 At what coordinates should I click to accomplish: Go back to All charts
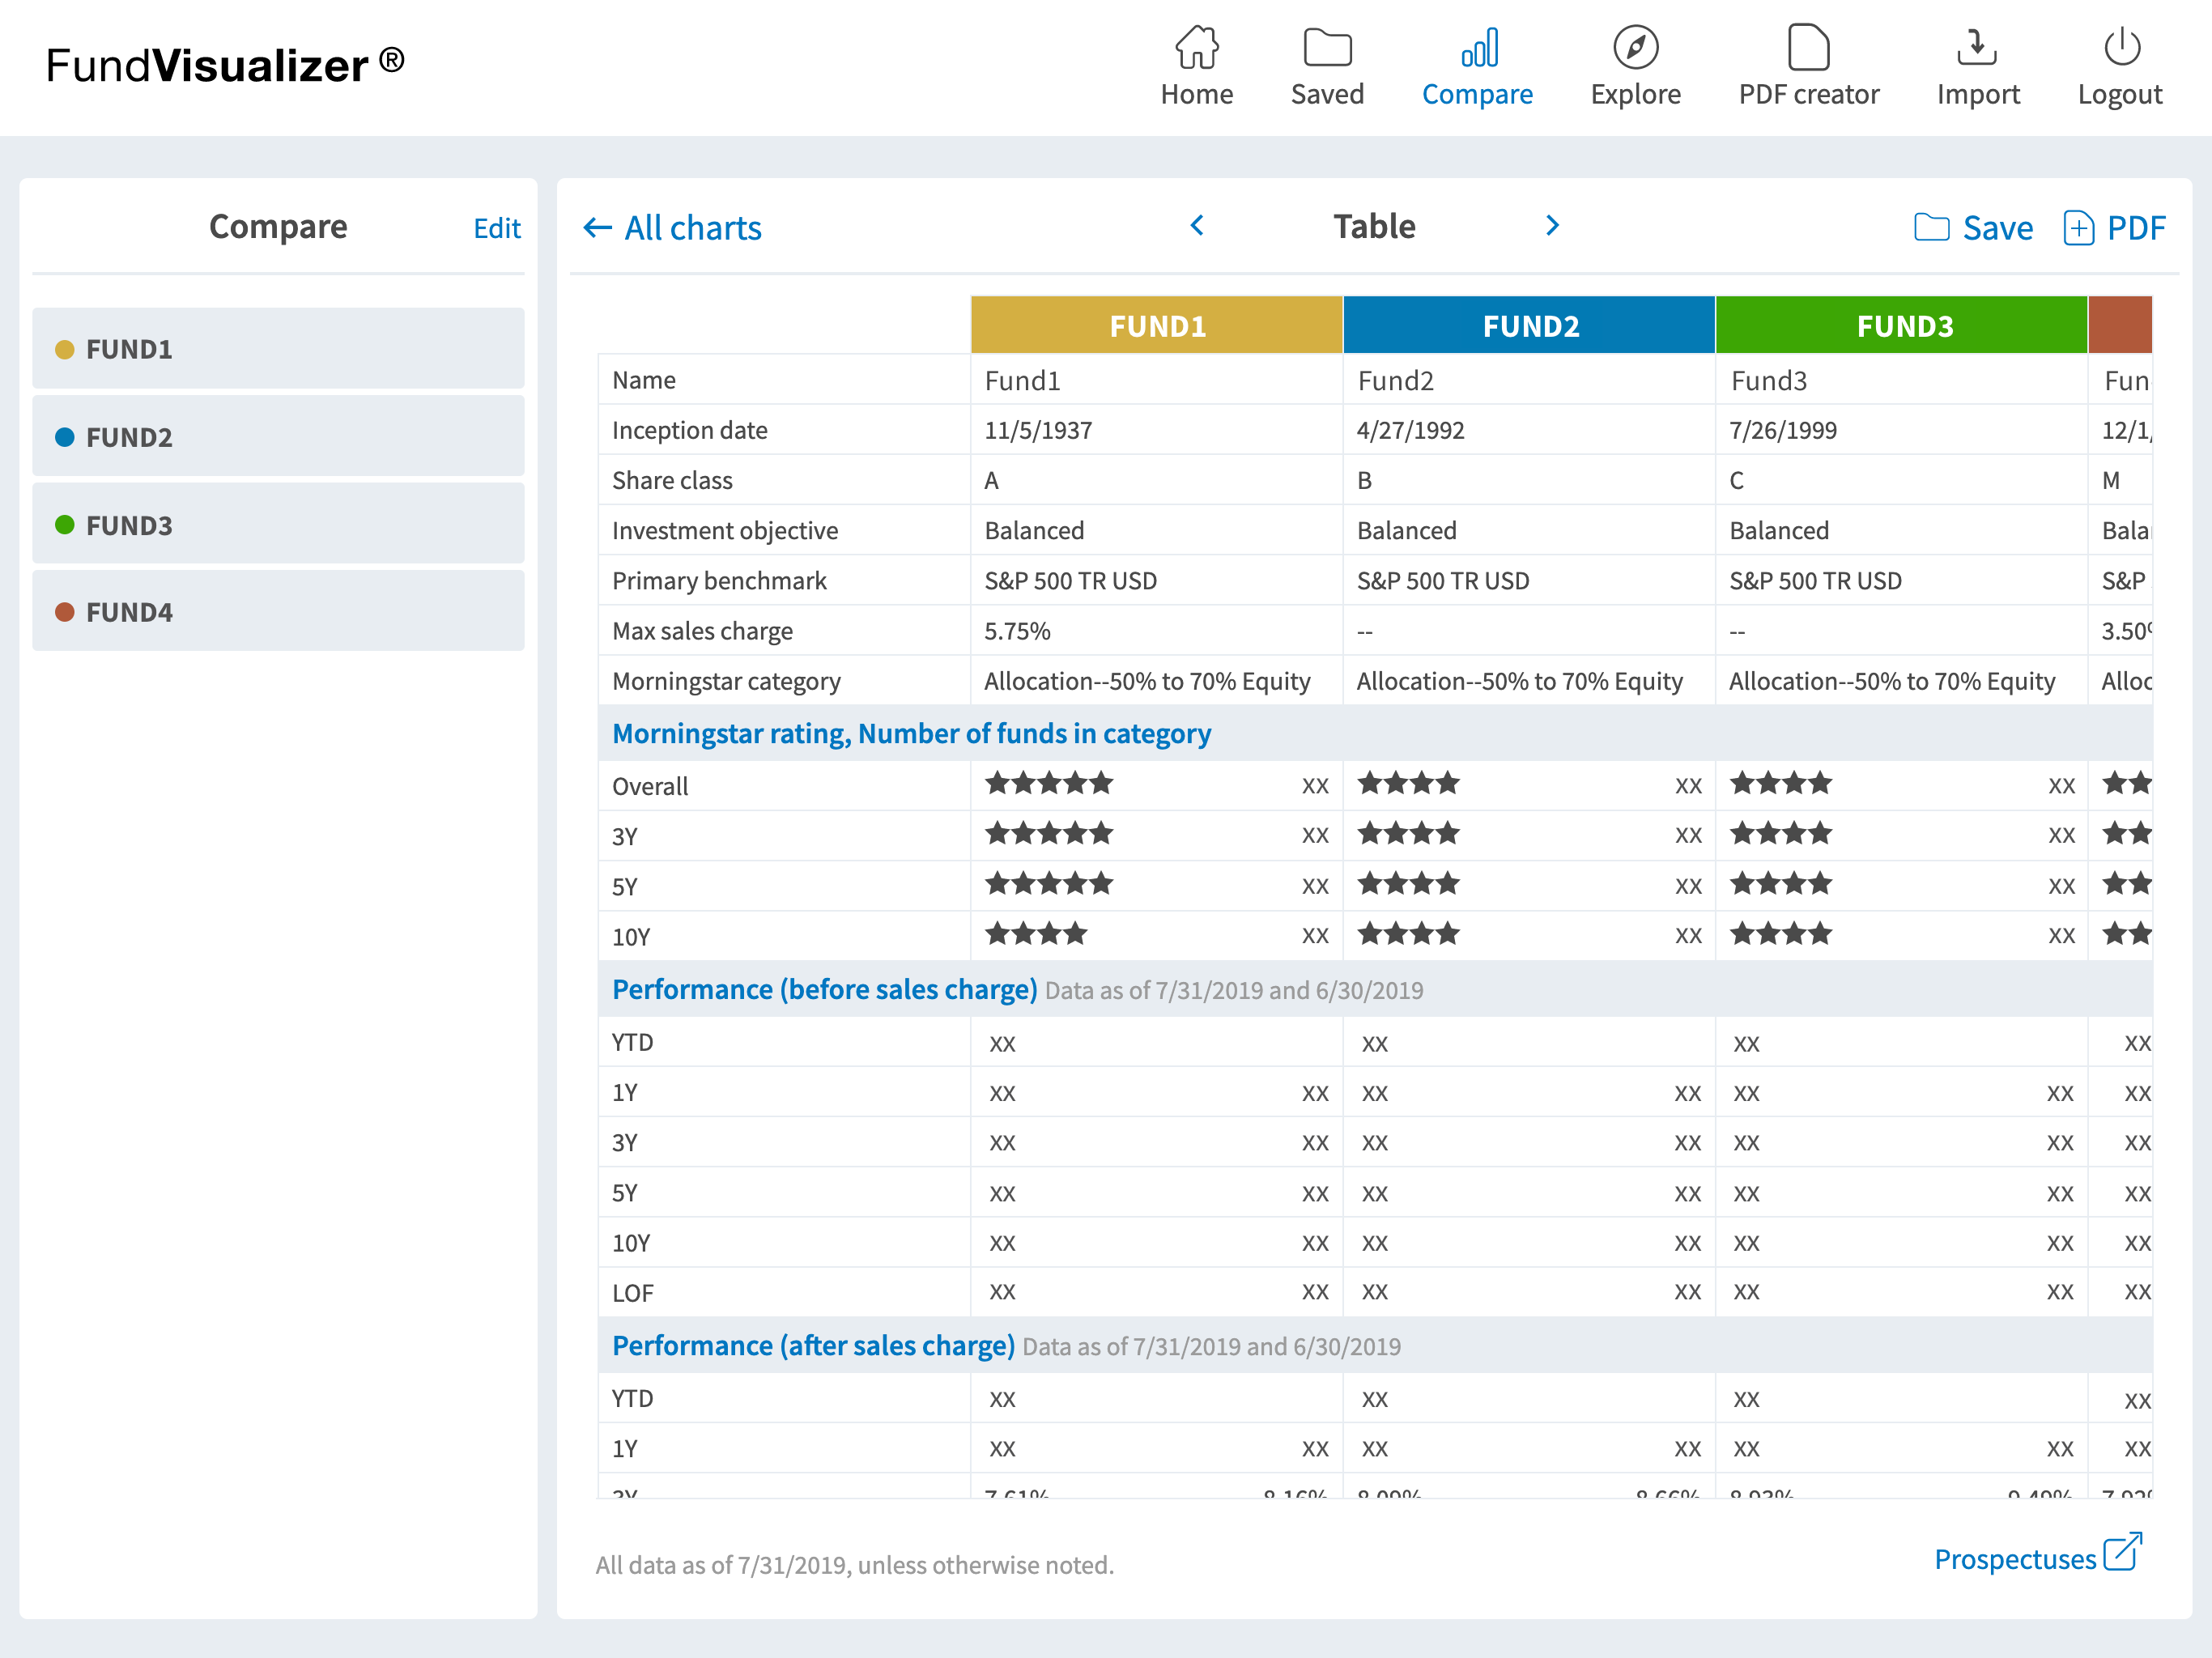tap(672, 228)
